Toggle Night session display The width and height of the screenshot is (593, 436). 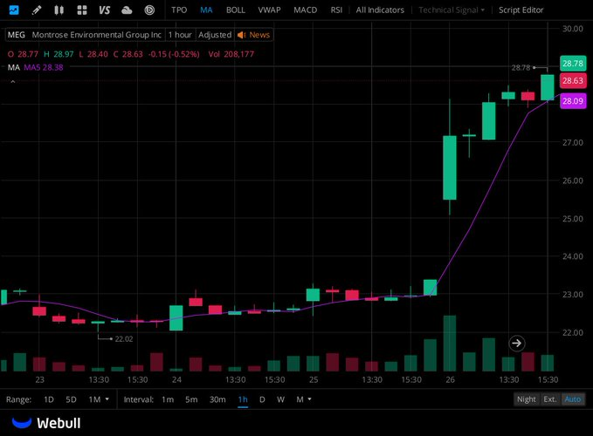pyautogui.click(x=526, y=399)
